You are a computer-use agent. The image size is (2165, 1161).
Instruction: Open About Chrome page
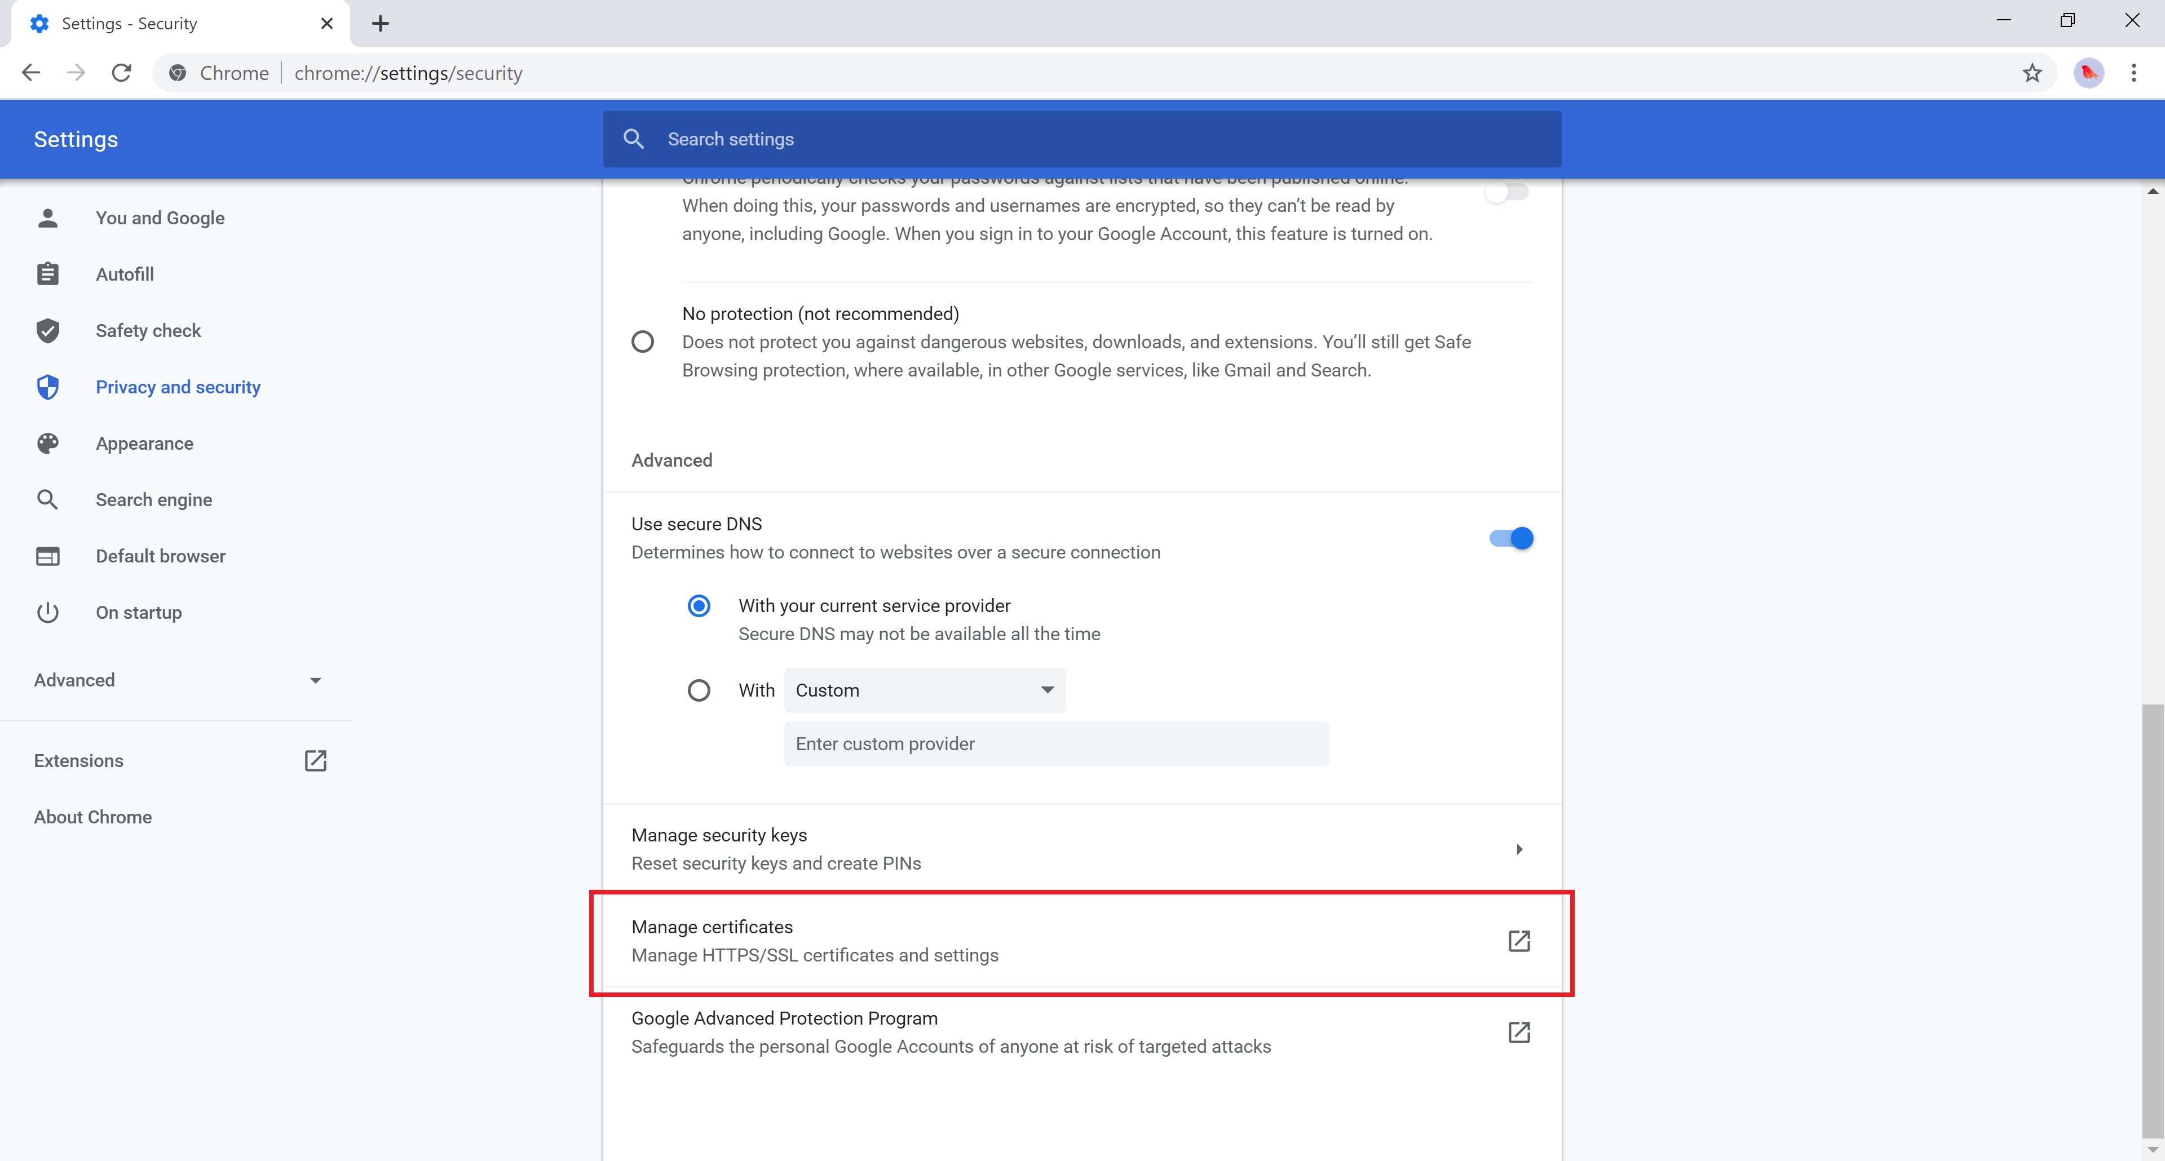click(x=93, y=817)
